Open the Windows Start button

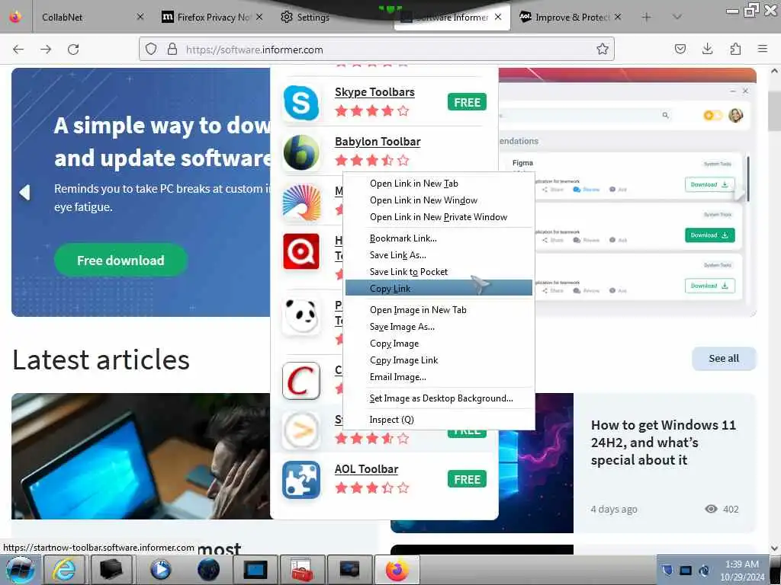coord(19,570)
